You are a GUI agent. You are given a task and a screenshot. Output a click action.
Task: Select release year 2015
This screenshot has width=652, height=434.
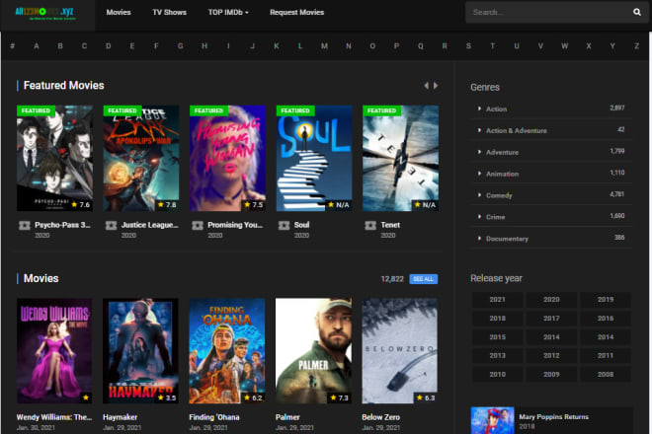[497, 336]
